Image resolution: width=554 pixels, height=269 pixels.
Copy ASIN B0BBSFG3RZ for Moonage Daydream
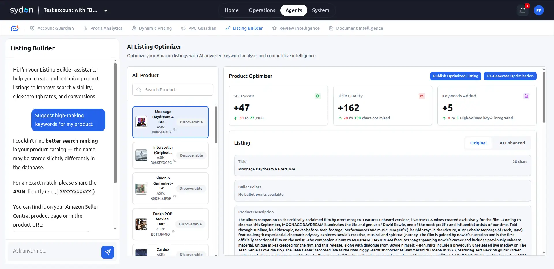point(175,130)
